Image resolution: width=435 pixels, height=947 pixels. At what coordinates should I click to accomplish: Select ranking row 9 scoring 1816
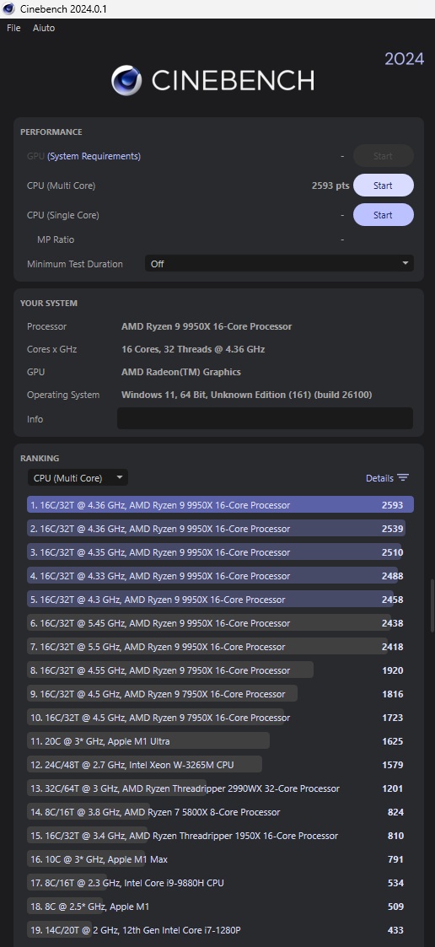[221, 694]
